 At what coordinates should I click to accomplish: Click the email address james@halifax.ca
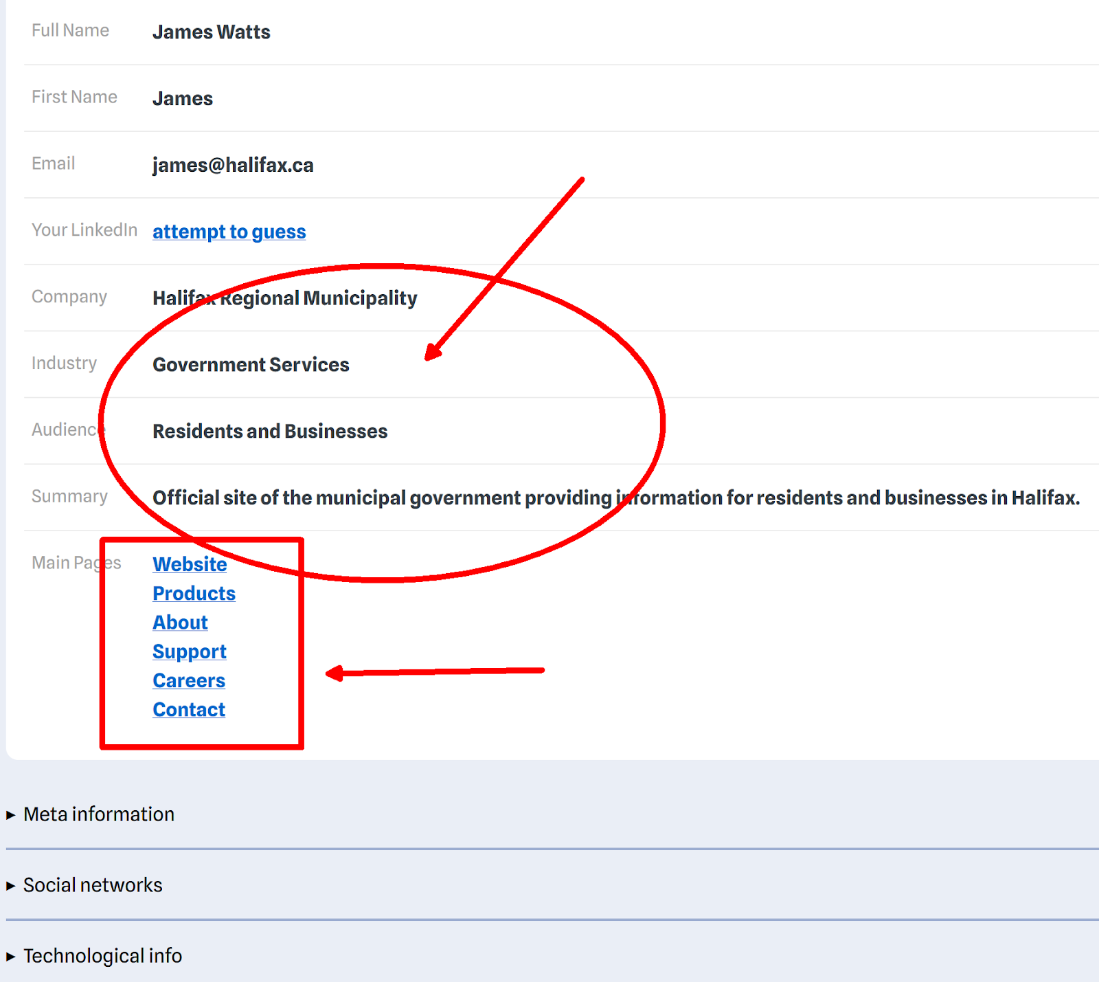pyautogui.click(x=233, y=165)
